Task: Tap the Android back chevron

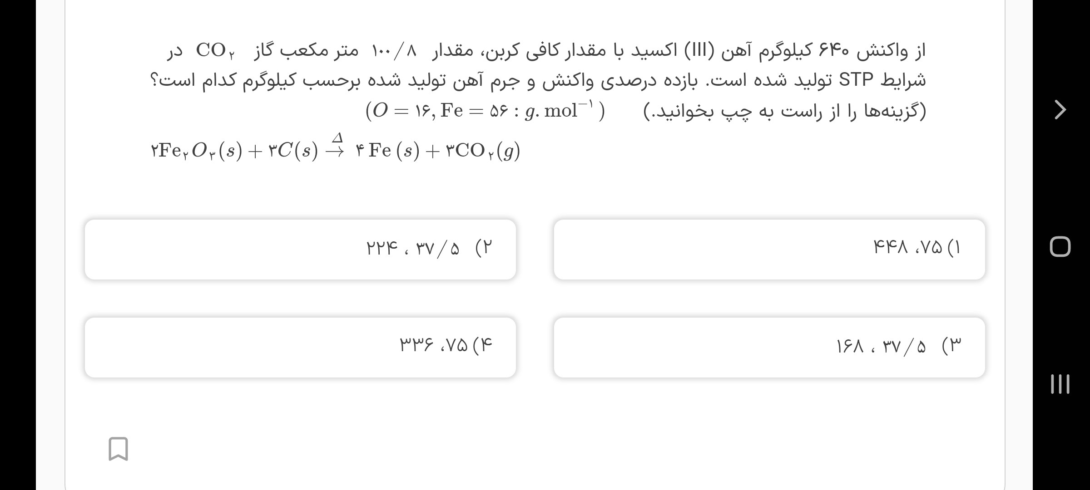Action: coord(1060,110)
